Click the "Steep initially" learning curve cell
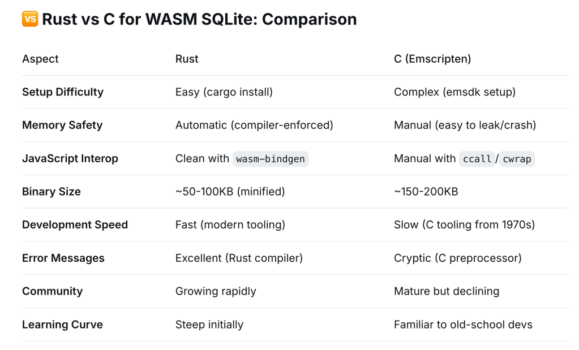The height and width of the screenshot is (350, 579). (209, 325)
